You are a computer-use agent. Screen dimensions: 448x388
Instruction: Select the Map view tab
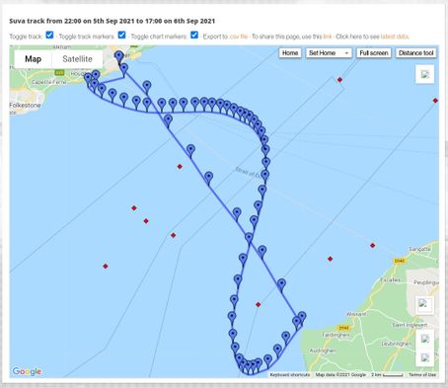[33, 59]
